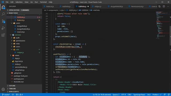Open the editor More Actions ellipsis

coord(168,6)
